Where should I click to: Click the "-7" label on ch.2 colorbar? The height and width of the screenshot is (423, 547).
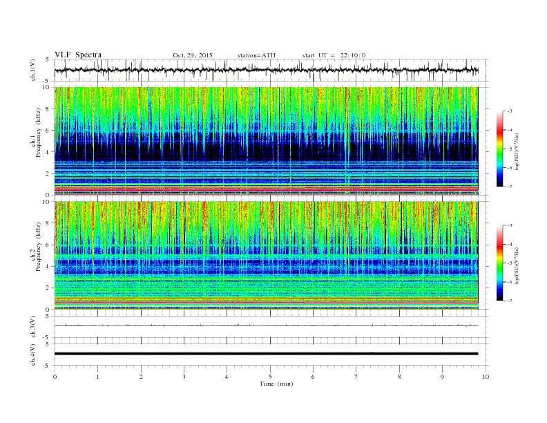tap(509, 301)
